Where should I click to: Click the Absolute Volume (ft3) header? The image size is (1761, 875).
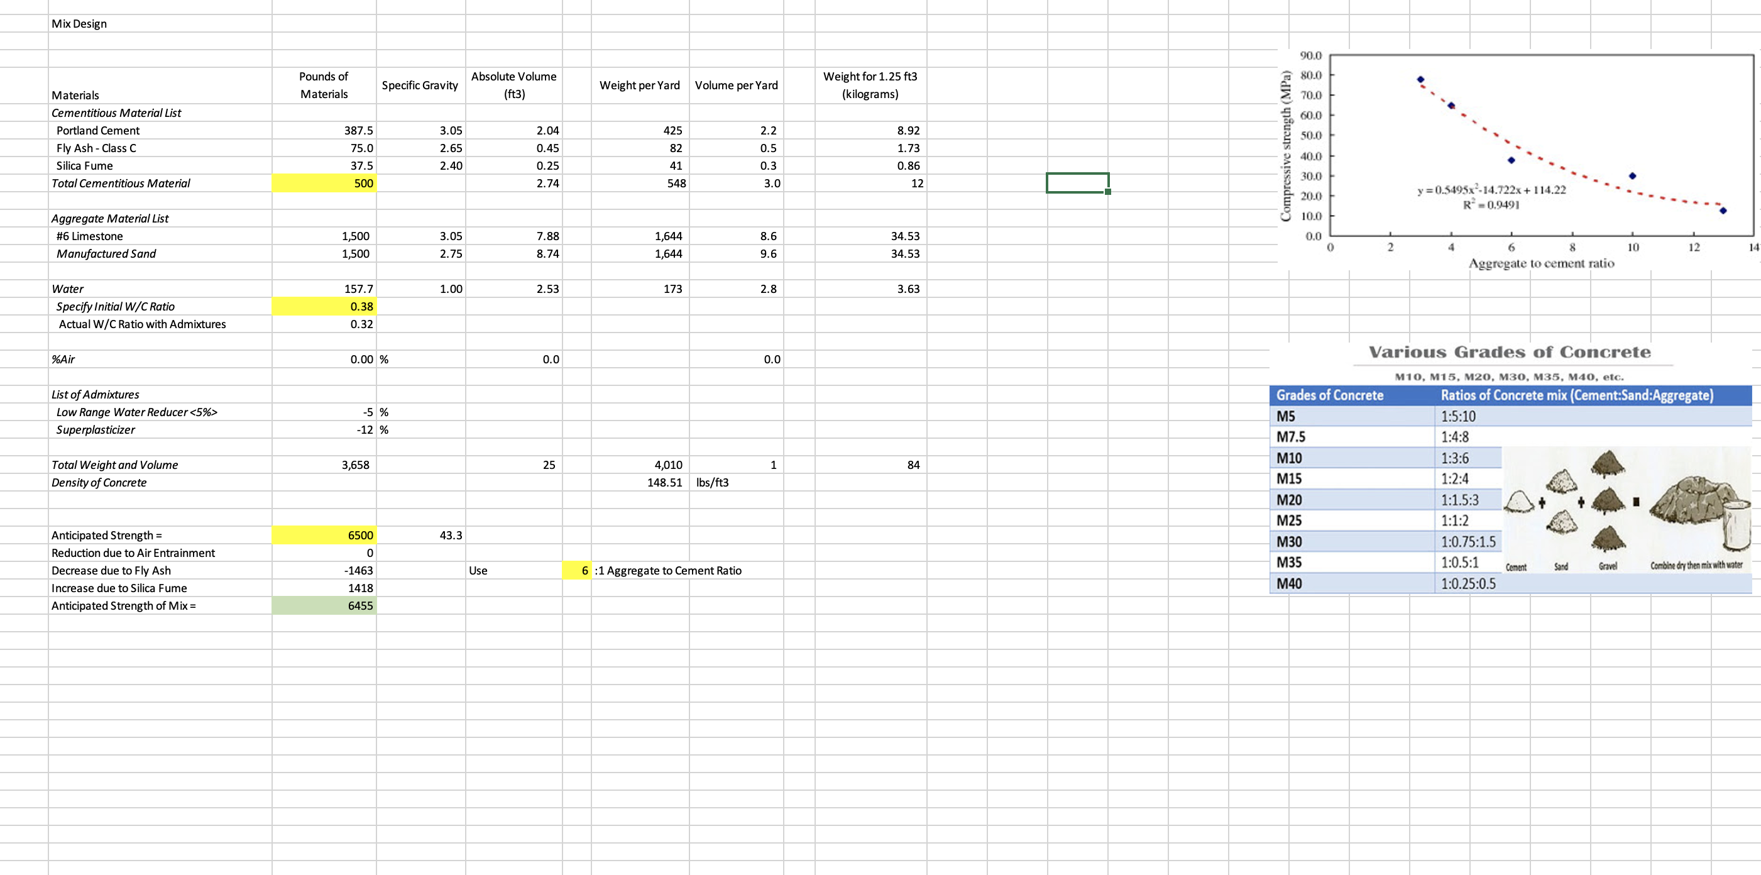514,85
